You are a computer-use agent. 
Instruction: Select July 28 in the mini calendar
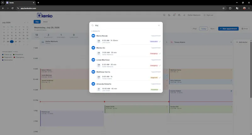pyautogui.click(x=8, y=41)
